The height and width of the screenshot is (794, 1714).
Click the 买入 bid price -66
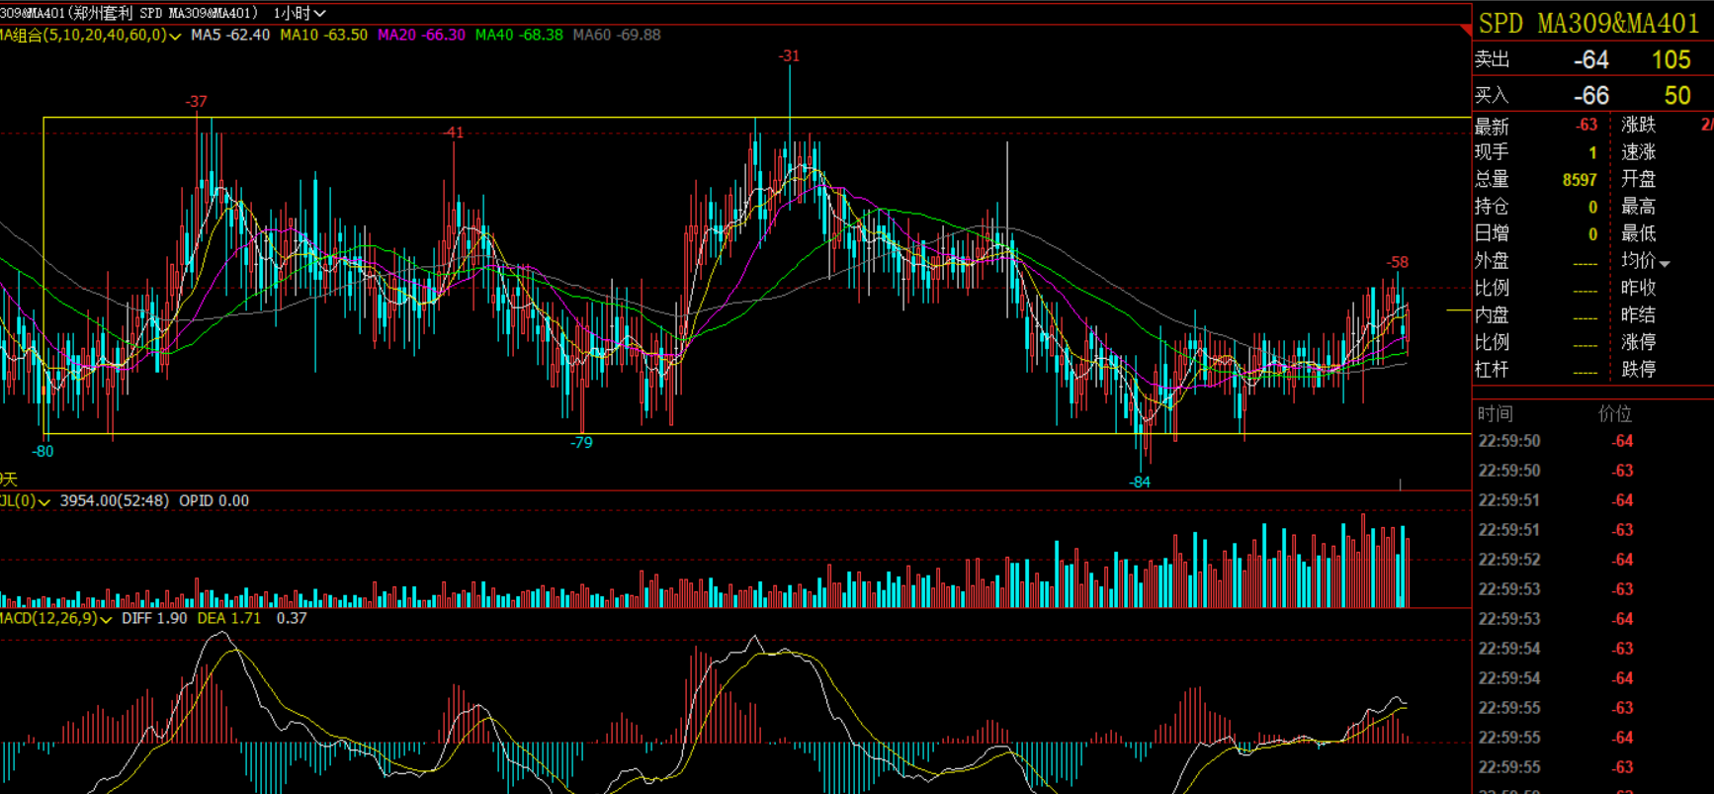[x=1590, y=96]
